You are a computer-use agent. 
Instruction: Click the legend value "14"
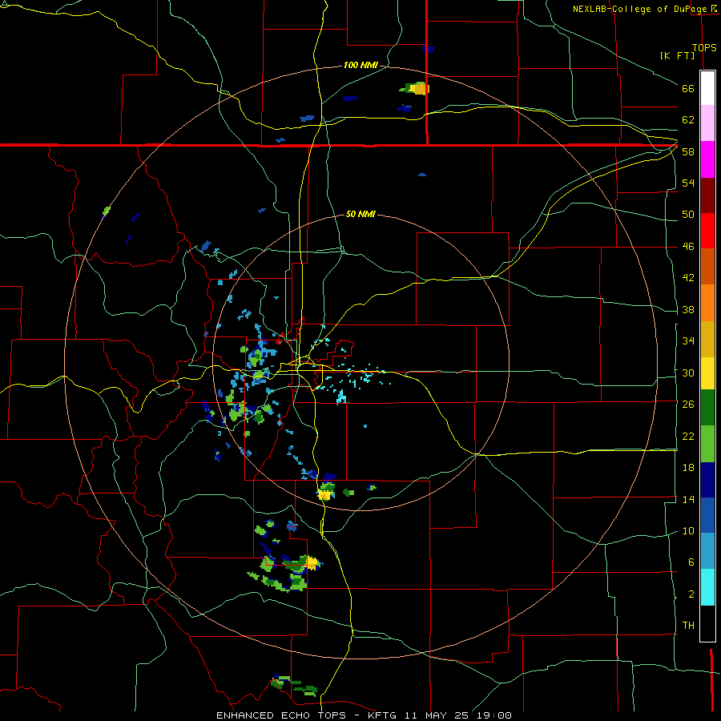coord(688,499)
